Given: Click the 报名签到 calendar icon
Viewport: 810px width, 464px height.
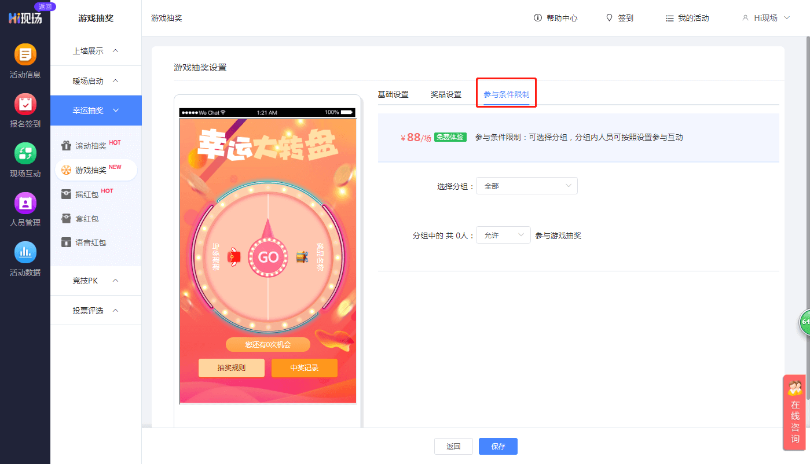Looking at the screenshot, I should point(25,104).
